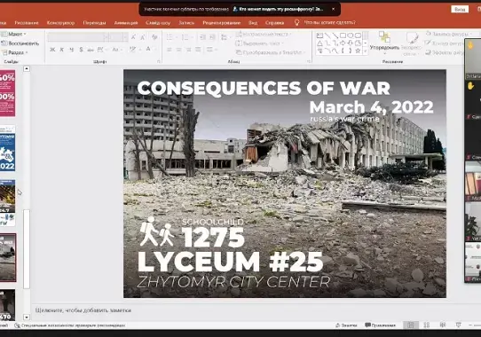Apply underline (Ч) formatting
The width and height of the screenshot is (481, 337).
point(71,50)
